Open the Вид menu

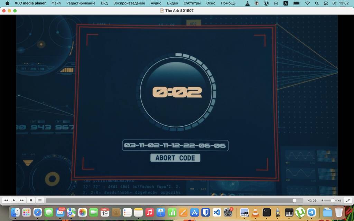tap(104, 3)
